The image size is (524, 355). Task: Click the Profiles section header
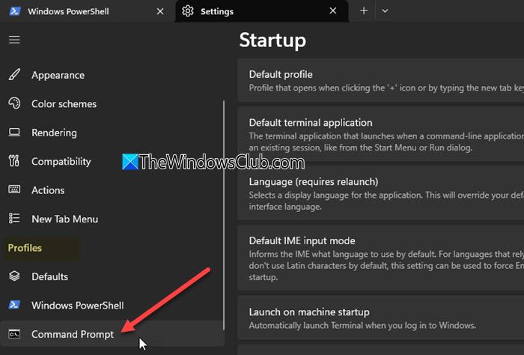point(25,248)
